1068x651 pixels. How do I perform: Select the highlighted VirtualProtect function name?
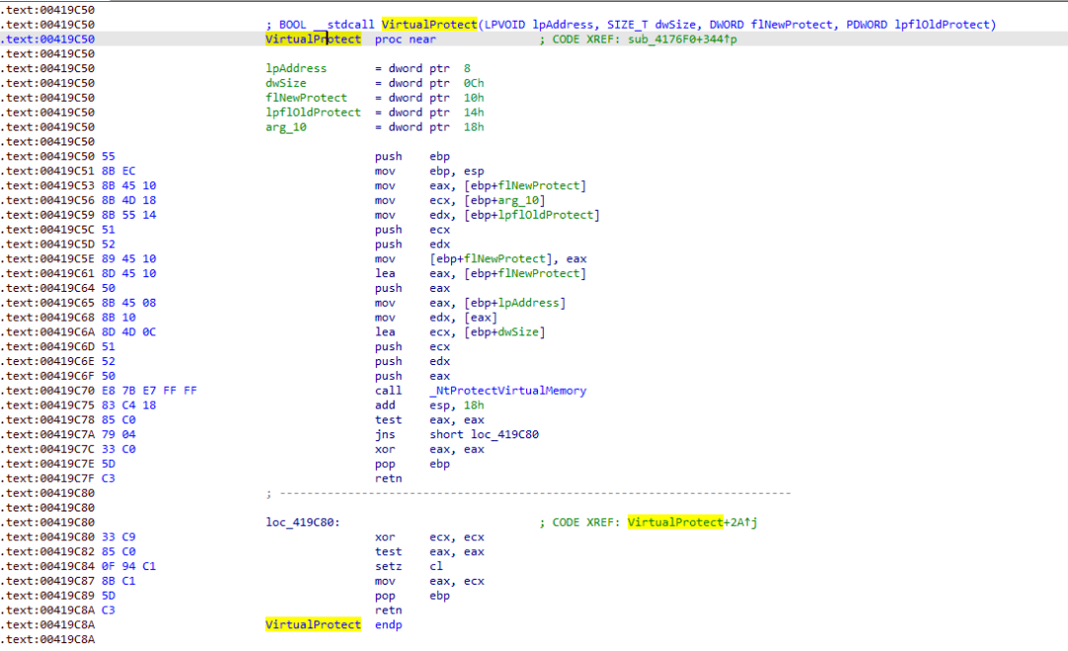(312, 39)
